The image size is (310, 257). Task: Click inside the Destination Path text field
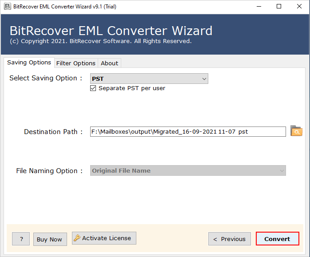[x=188, y=132]
